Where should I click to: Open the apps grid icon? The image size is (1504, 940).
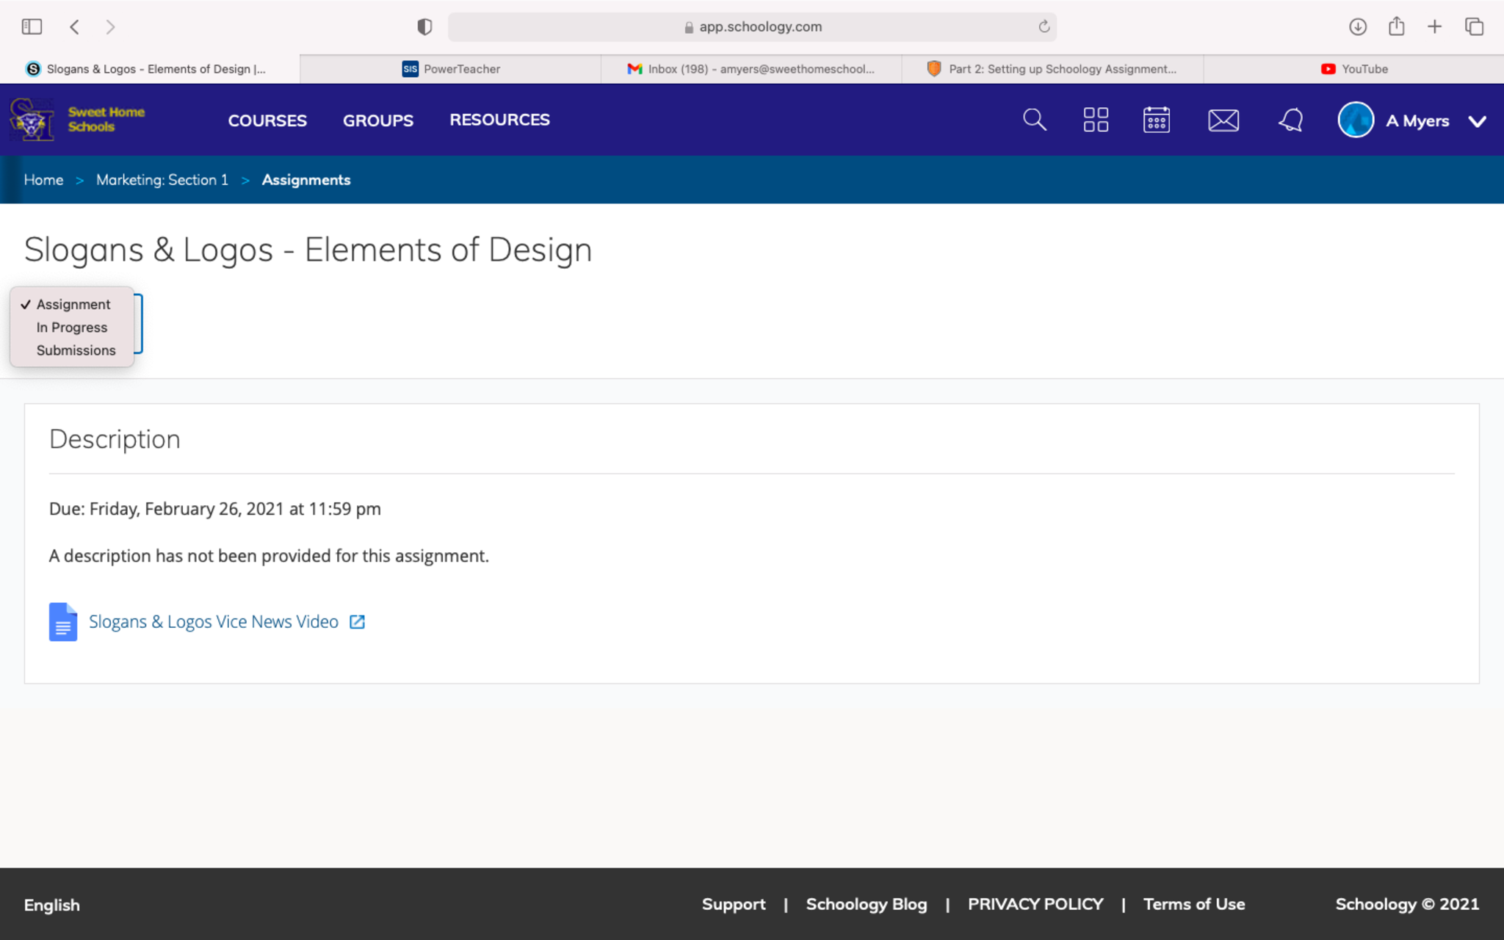pos(1096,120)
